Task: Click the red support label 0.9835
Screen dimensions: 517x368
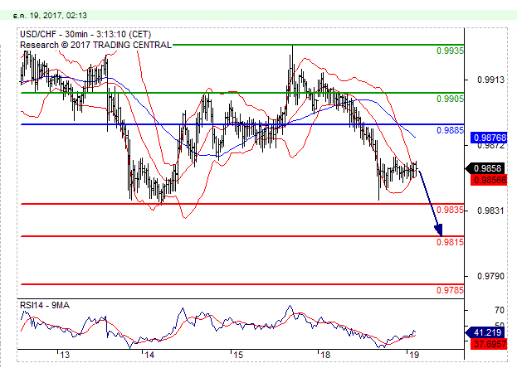Action: tap(450, 211)
